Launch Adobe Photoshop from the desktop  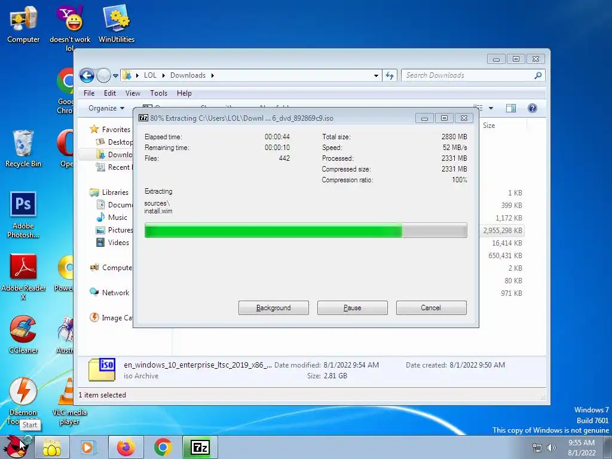(23, 215)
